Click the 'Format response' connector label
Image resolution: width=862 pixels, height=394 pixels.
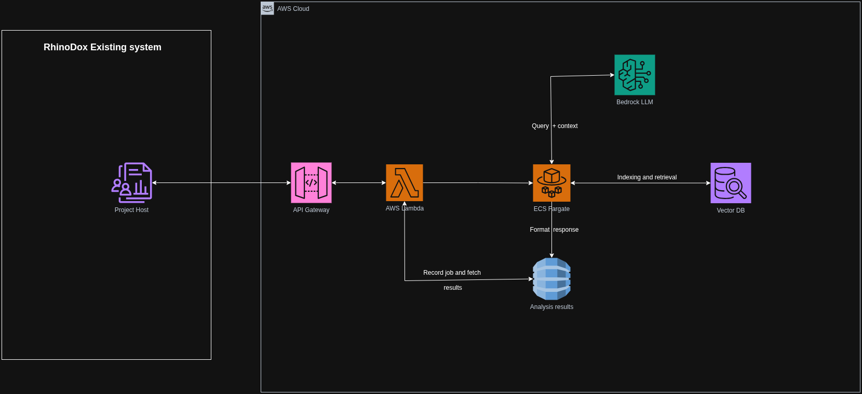point(554,230)
